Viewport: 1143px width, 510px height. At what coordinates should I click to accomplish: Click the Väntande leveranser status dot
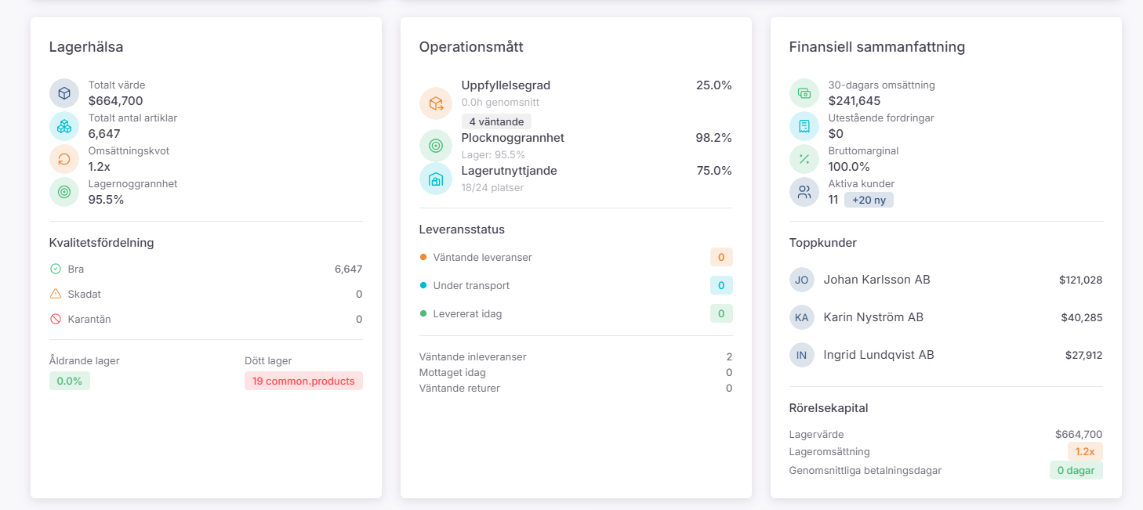[424, 257]
